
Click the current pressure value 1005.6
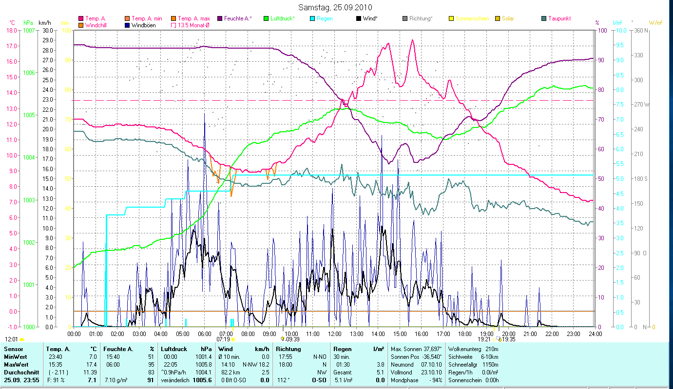[202, 380]
